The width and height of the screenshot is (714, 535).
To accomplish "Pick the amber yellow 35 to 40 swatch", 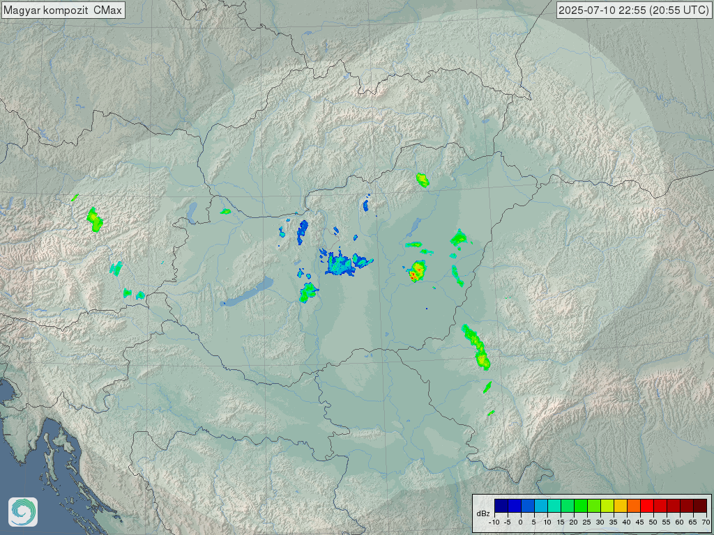I will click(621, 506).
